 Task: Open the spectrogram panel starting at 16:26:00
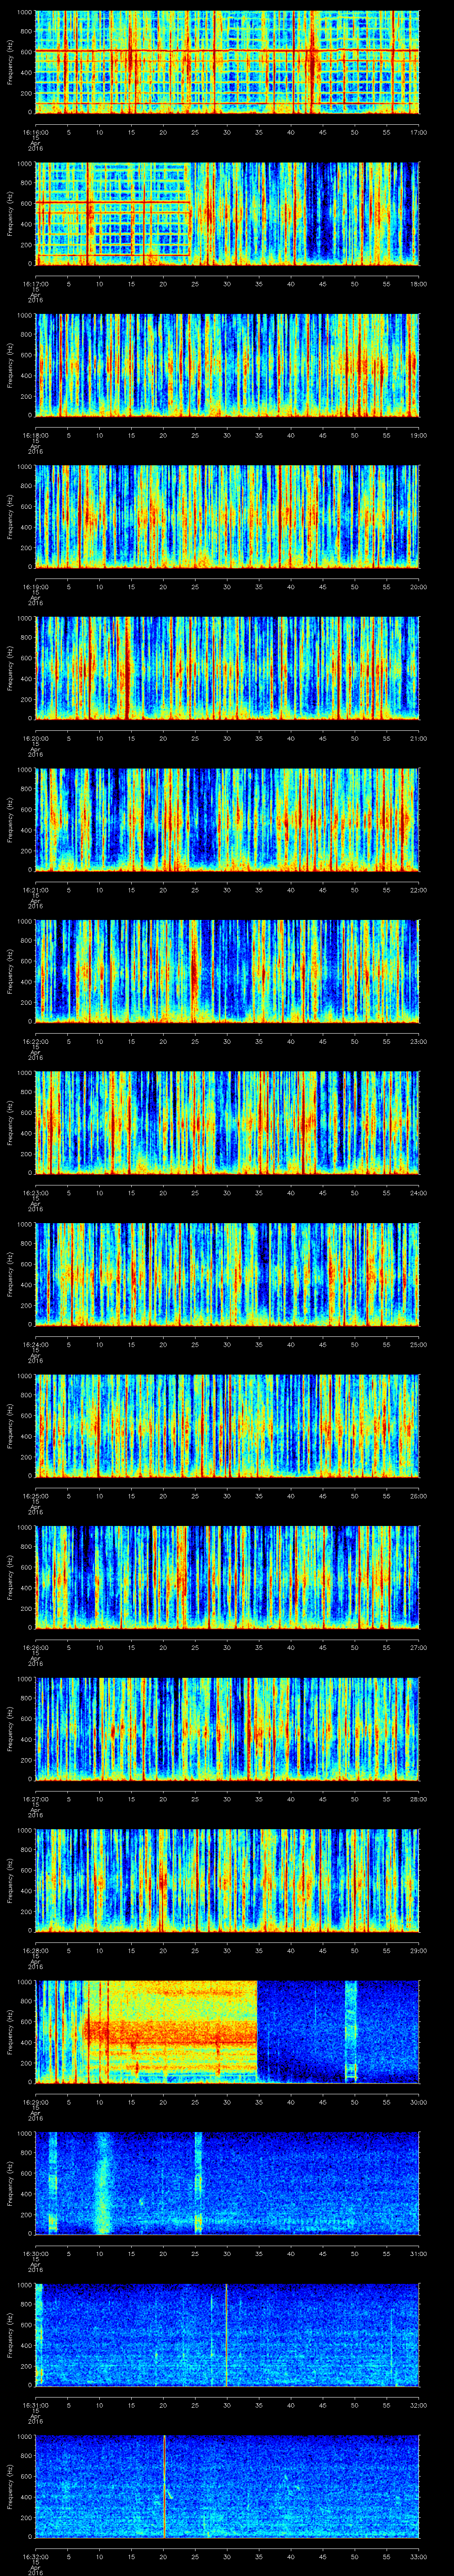227,1577
